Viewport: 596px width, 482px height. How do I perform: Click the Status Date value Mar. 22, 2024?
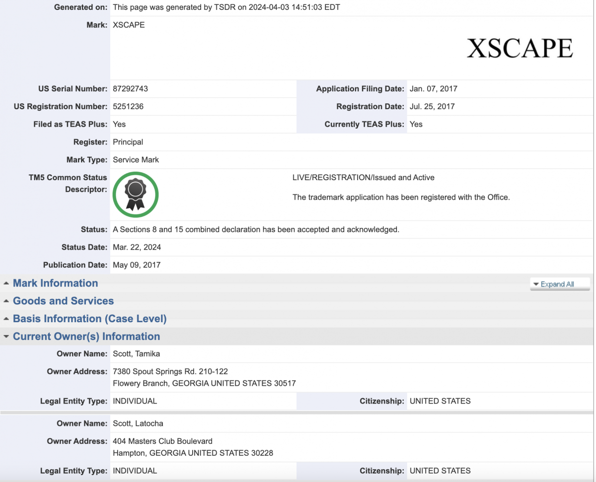[137, 247]
